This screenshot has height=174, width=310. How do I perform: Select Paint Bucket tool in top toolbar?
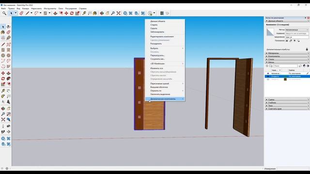coord(95,13)
